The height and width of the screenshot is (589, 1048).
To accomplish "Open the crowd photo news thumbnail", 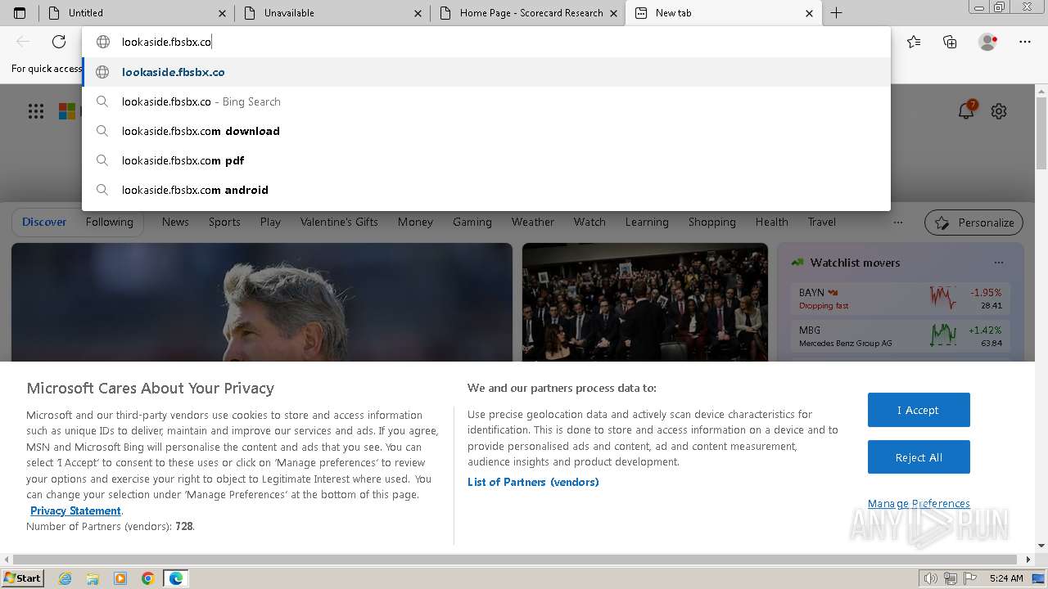I will pos(645,302).
